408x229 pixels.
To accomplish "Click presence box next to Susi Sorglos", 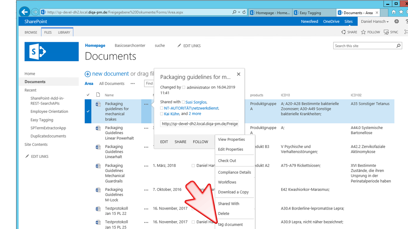I will pos(183,102).
